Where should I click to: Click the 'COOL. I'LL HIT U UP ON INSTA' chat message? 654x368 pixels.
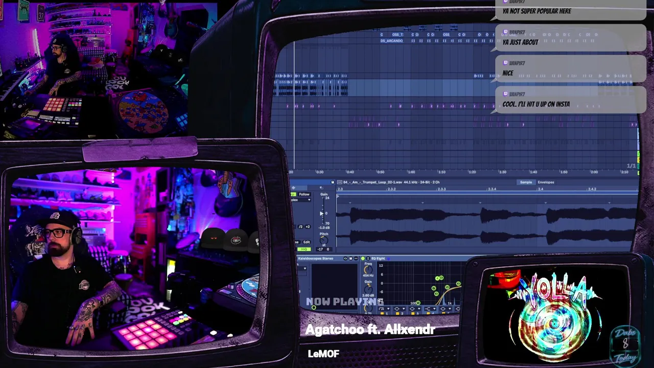(x=536, y=104)
